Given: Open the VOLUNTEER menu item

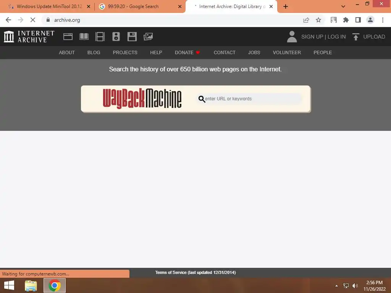Looking at the screenshot, I should tap(287, 53).
